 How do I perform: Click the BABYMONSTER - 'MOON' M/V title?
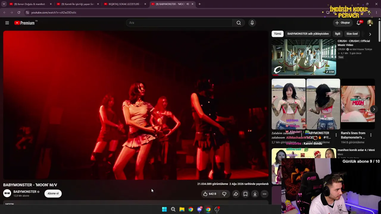30,185
